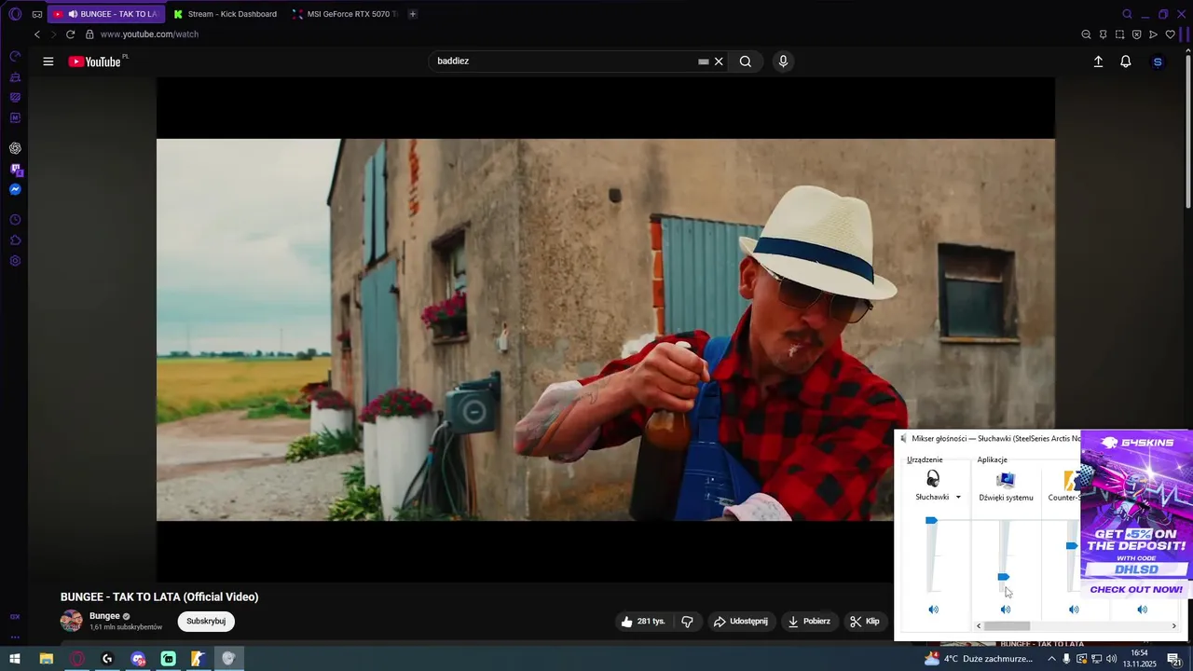The image size is (1193, 671).
Task: Click the pin icon in the address bar
Action: tap(1103, 34)
